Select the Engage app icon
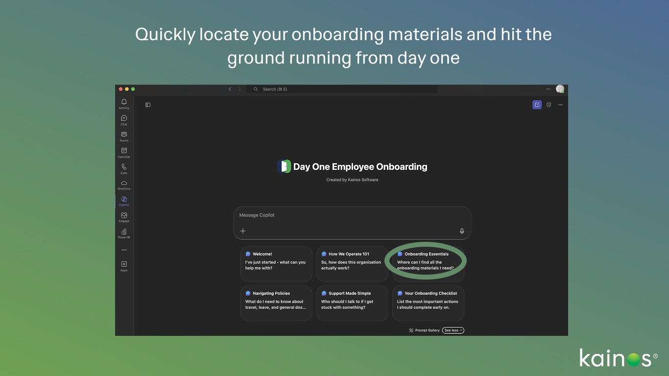 tap(124, 217)
